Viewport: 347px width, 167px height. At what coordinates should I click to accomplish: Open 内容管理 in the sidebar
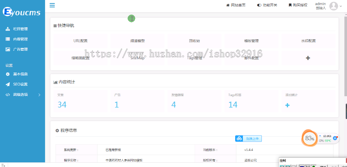(20, 39)
